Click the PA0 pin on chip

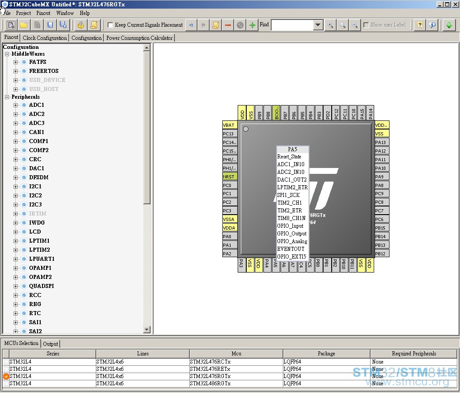click(230, 236)
